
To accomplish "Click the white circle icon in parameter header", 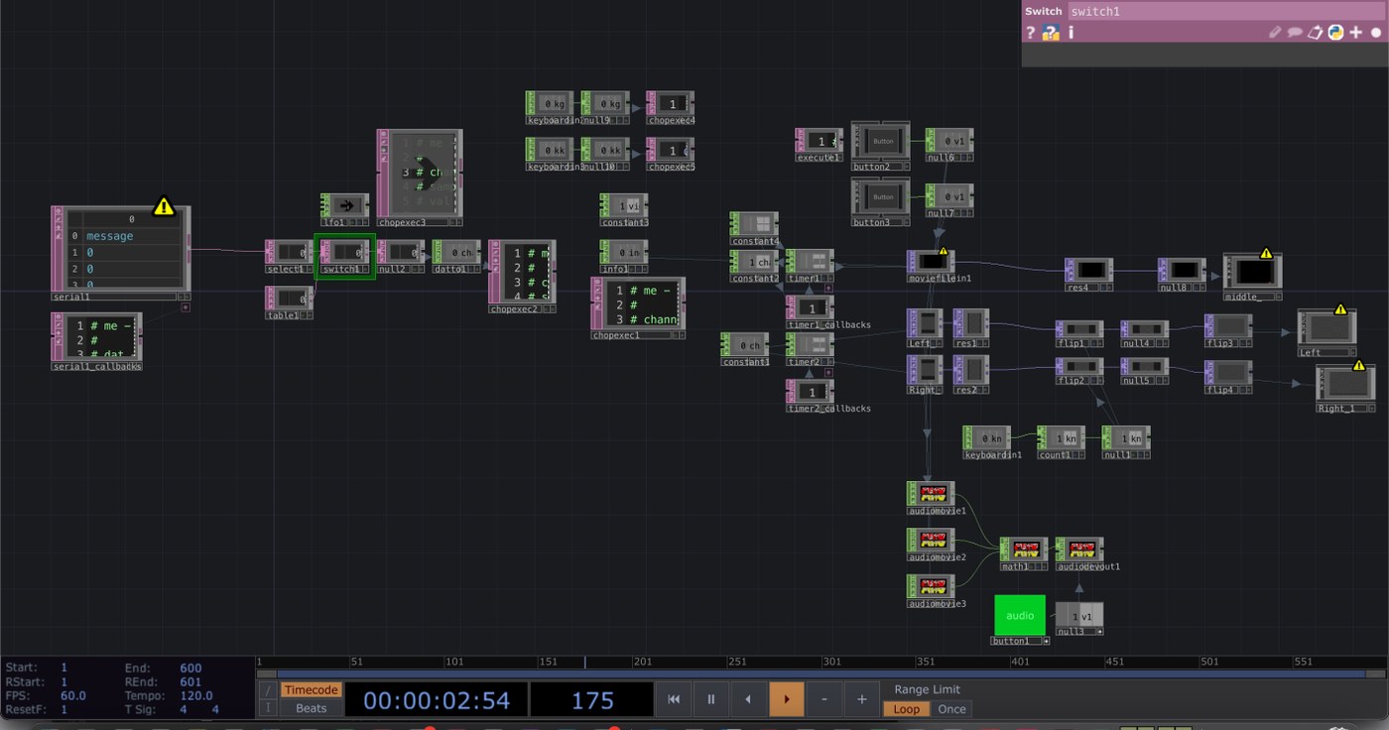I will coord(1376,32).
